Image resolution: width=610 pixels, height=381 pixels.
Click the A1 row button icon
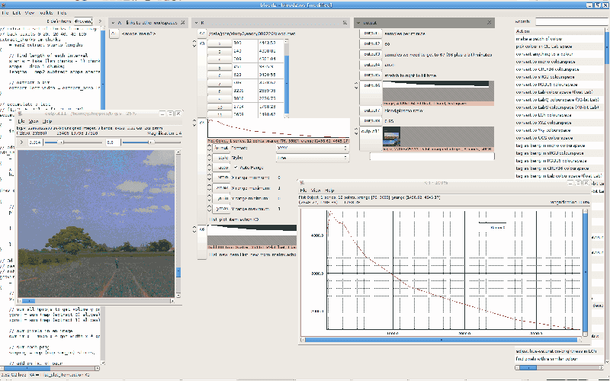click(115, 34)
